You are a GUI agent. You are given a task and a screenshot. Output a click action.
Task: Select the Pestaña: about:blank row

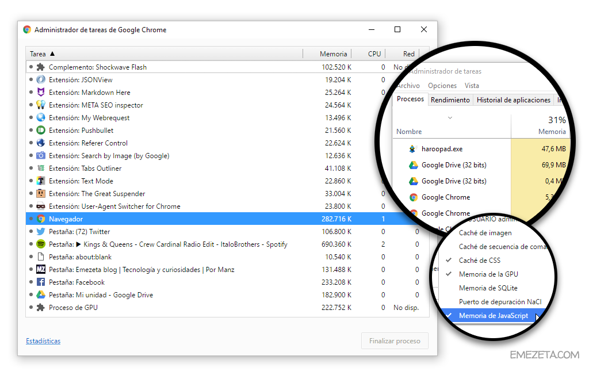[x=227, y=257]
